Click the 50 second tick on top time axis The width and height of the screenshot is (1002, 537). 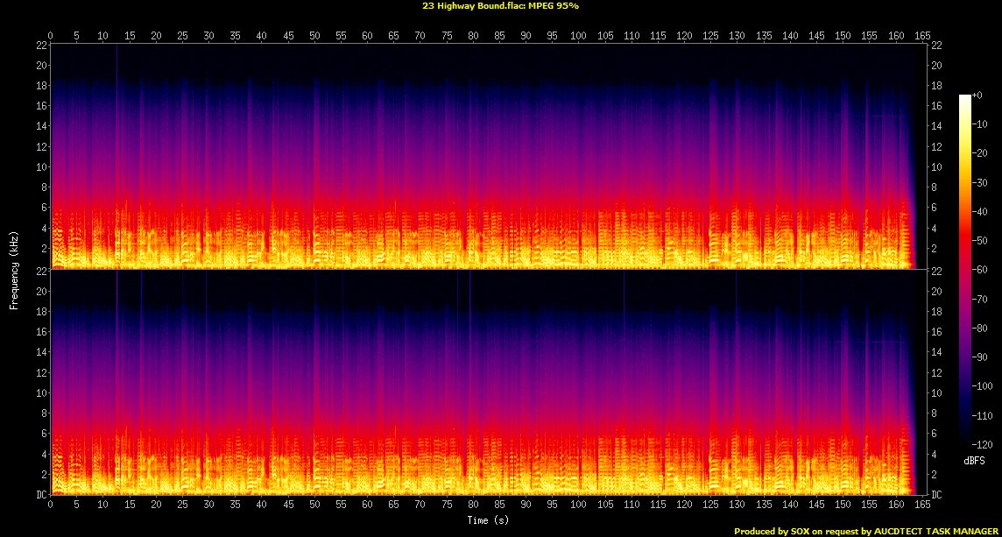pyautogui.click(x=314, y=36)
